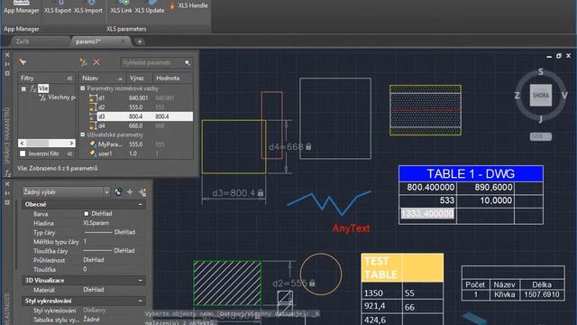Collapse Uživatelské parametry group
Image resolution: width=577 pixels, height=325 pixels.
(x=83, y=135)
